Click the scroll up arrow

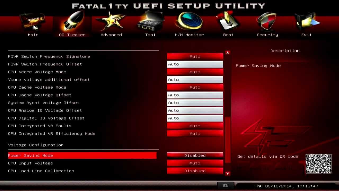point(228,53)
